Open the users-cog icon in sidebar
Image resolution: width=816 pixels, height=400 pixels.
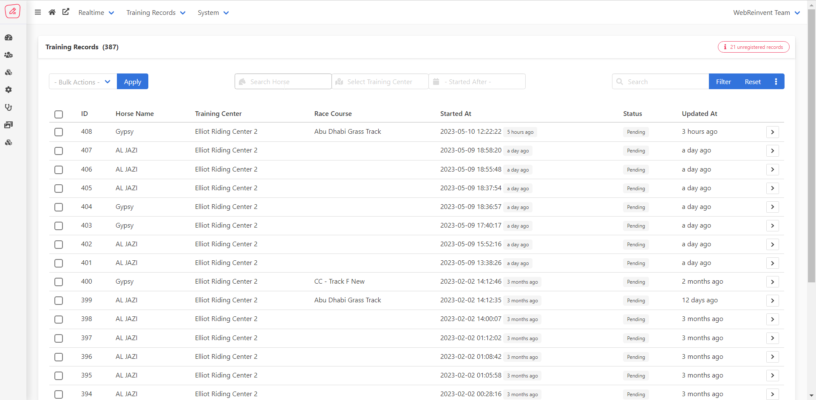click(x=8, y=55)
